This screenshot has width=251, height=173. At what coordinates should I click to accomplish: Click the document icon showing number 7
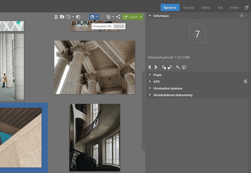tap(197, 34)
